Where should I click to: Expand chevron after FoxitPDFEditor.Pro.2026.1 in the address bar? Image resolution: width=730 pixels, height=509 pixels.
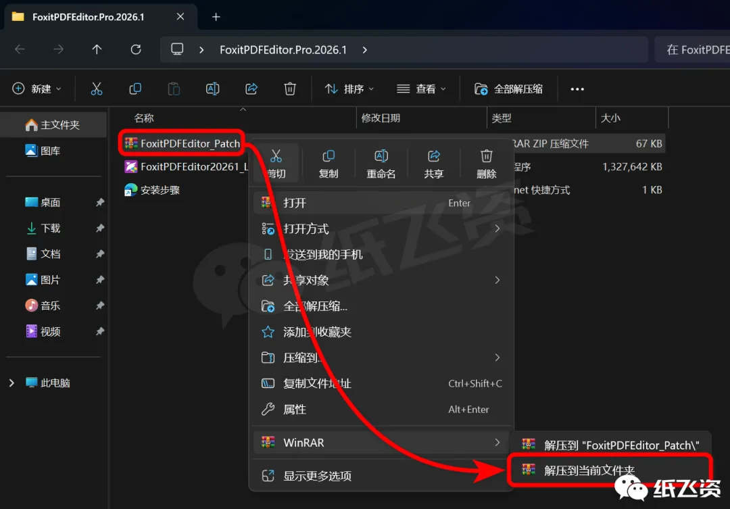point(364,50)
